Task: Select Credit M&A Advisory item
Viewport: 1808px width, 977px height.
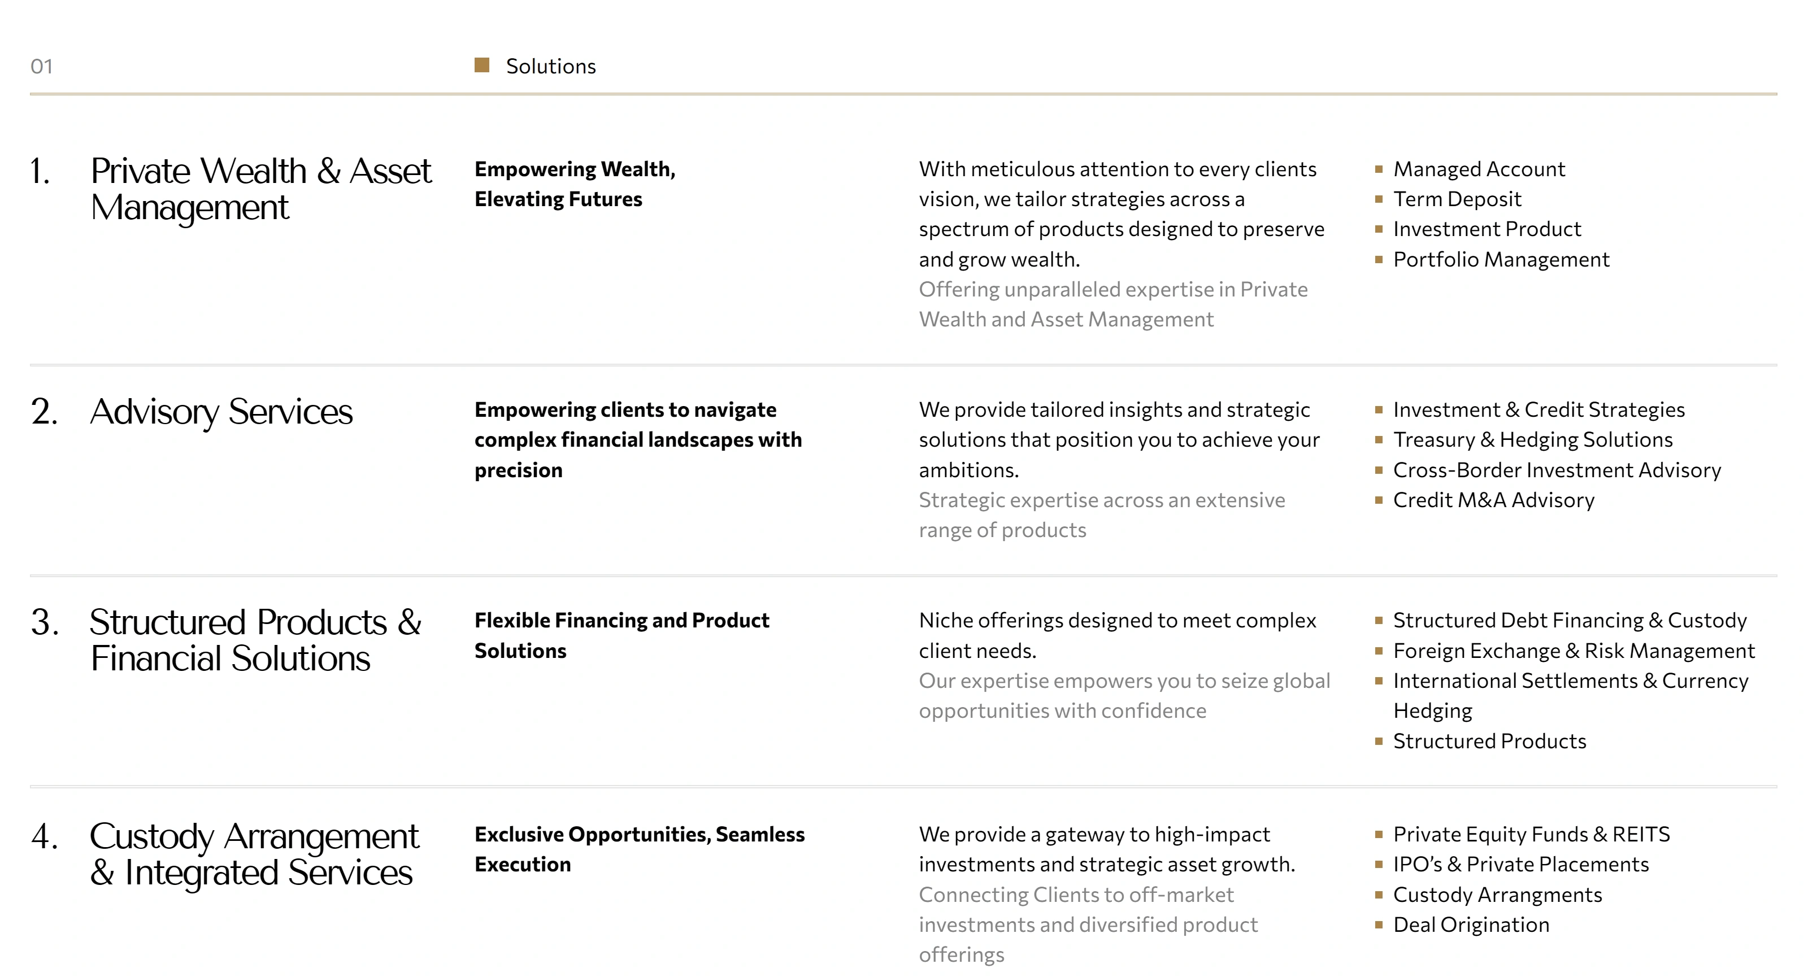Action: (x=1493, y=500)
